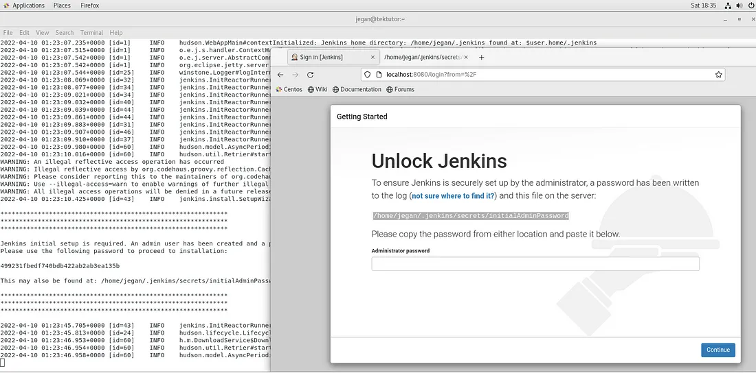Open the terminal File menu
The image size is (756, 373).
click(x=8, y=33)
